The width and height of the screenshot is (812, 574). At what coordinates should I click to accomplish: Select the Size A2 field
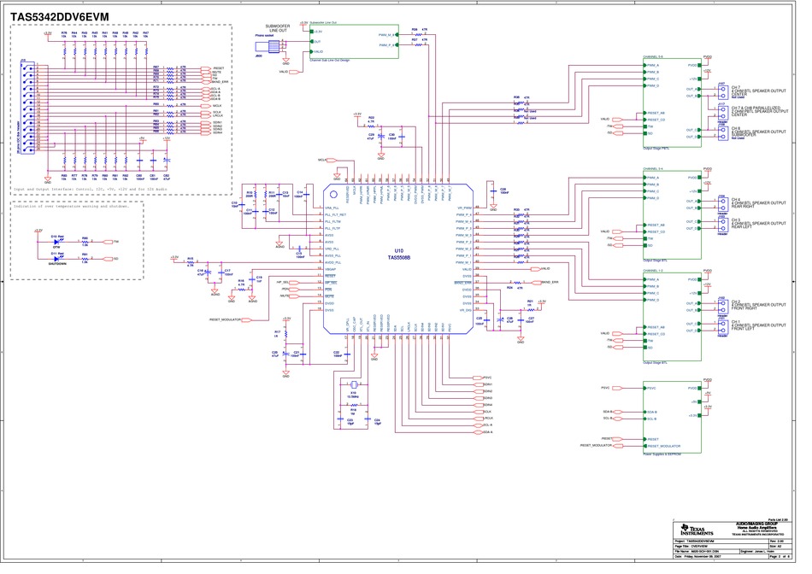click(779, 546)
